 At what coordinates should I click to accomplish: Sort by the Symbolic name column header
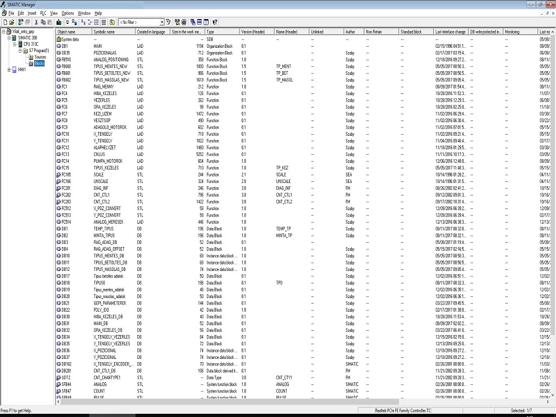113,31
